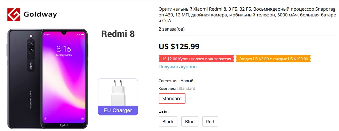The height and width of the screenshot is (131, 339).
Task: Click the US $125.99 price
Action: pos(179,46)
